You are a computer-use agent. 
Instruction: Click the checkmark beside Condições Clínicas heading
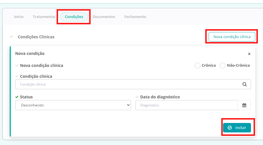(11, 37)
